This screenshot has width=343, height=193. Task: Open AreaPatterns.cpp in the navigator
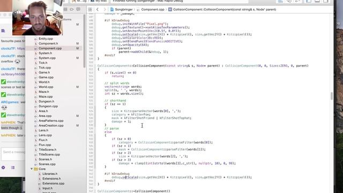coord(51,121)
